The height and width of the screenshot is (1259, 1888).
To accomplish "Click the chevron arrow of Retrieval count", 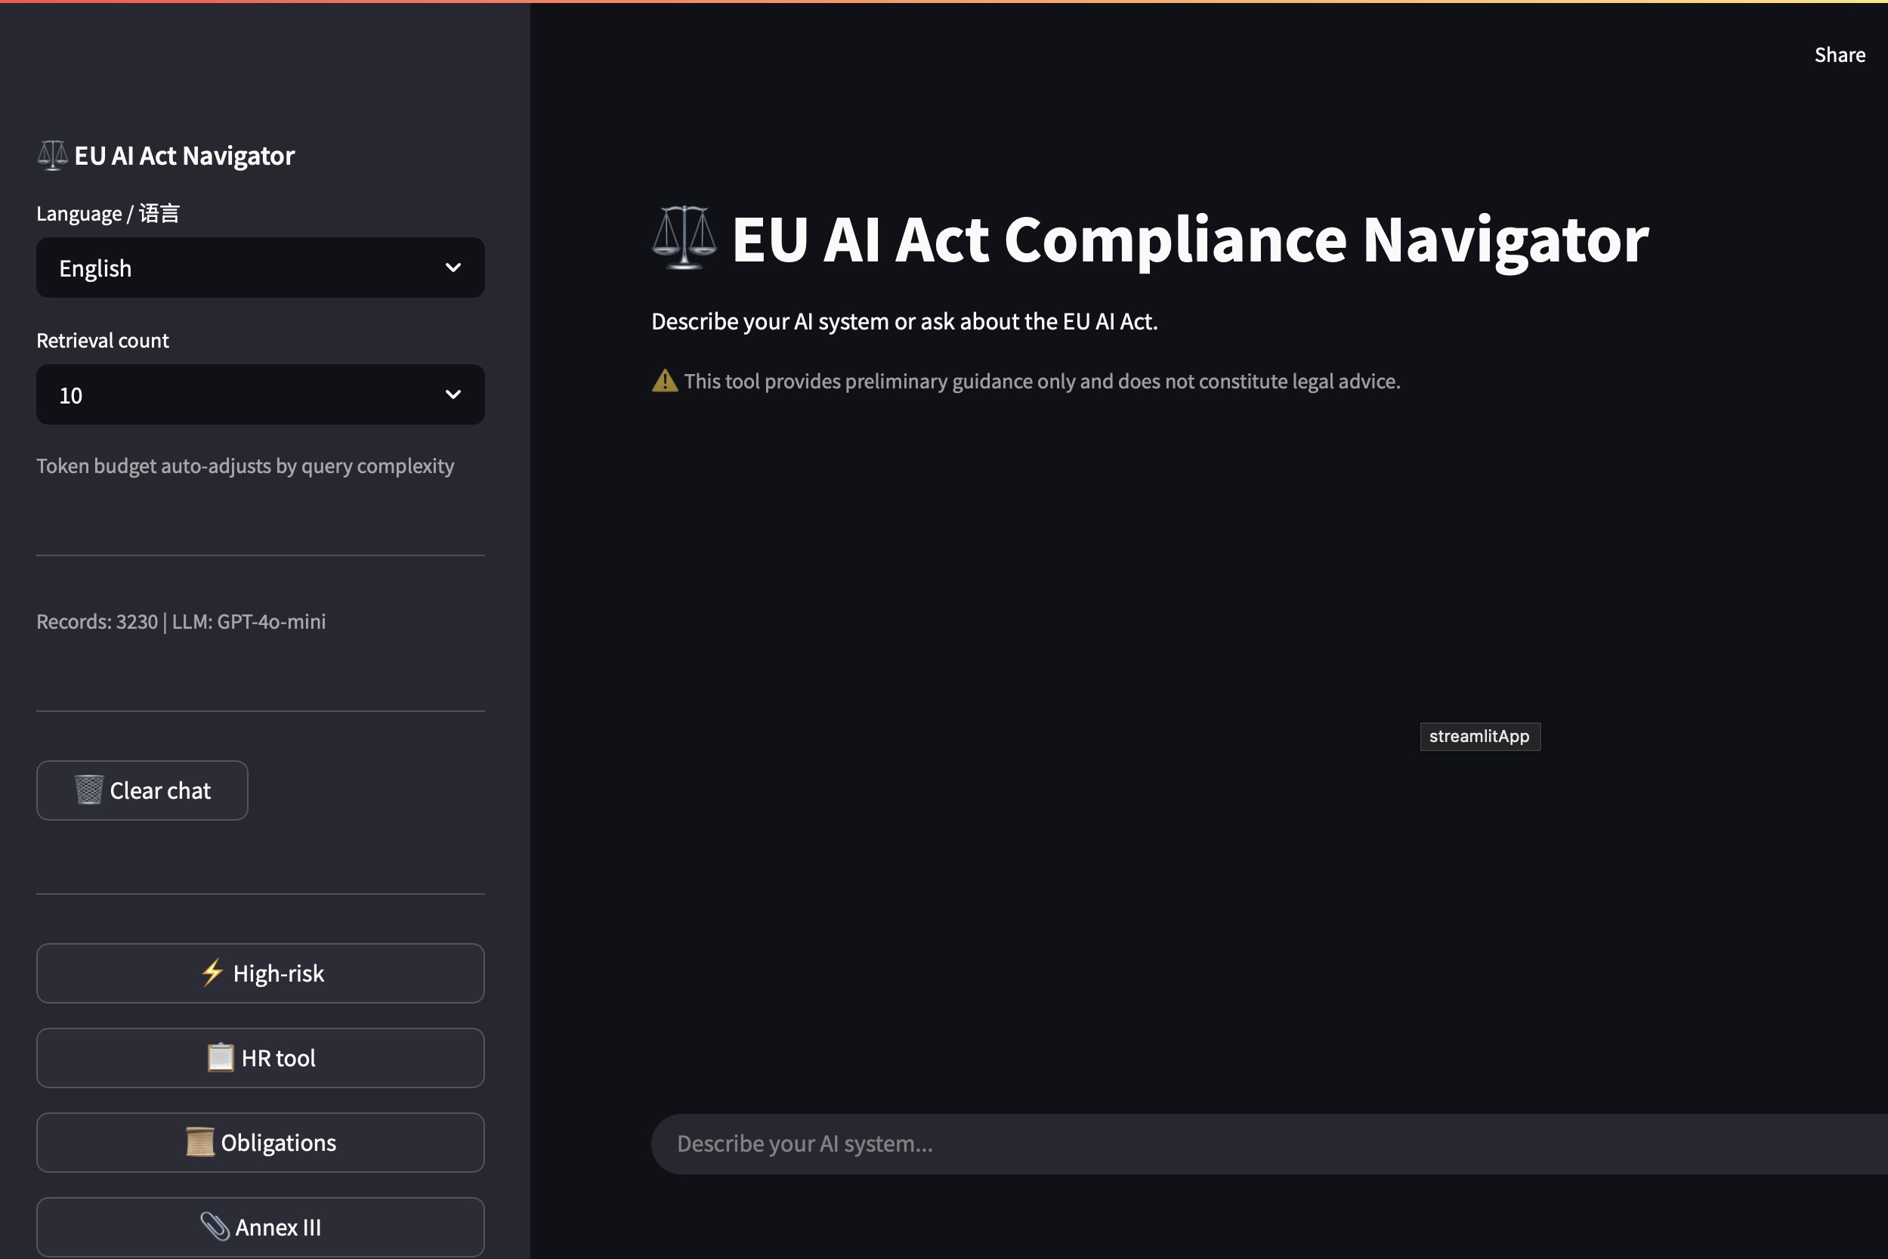I will pos(453,394).
